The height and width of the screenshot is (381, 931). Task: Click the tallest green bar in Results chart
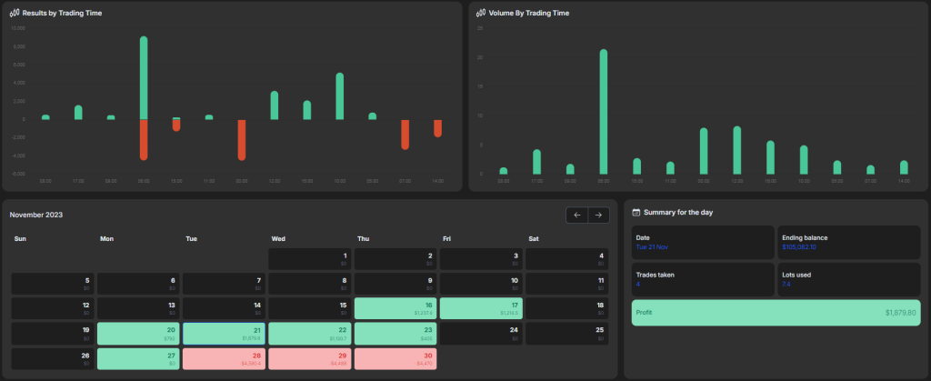144,77
